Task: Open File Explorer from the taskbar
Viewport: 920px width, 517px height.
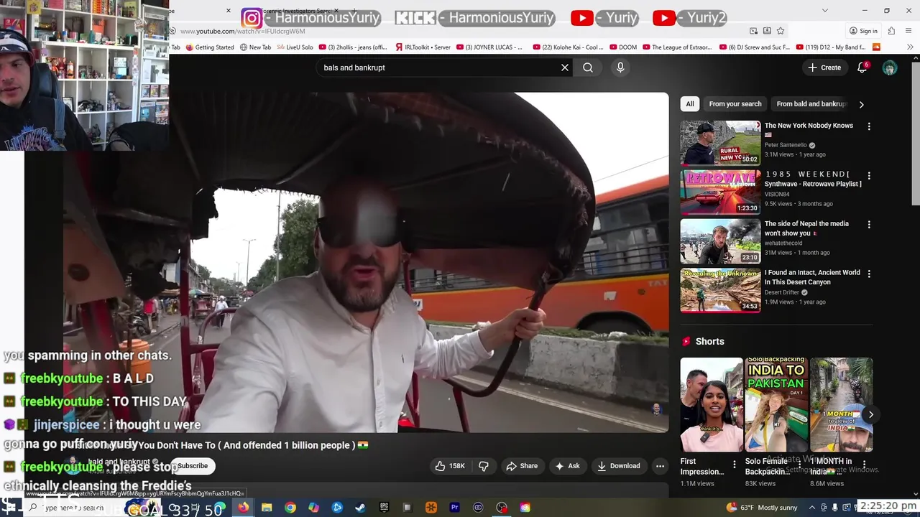Action: click(x=267, y=508)
